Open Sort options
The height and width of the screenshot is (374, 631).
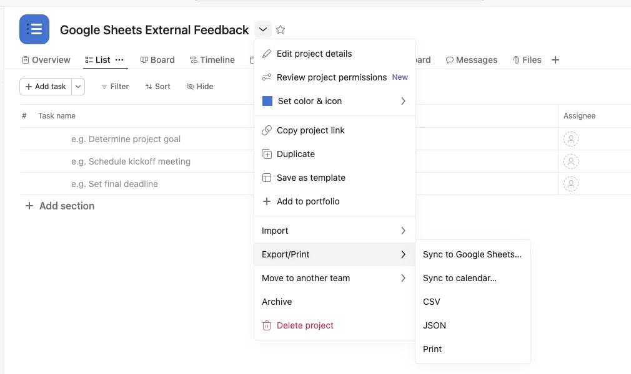pyautogui.click(x=157, y=87)
